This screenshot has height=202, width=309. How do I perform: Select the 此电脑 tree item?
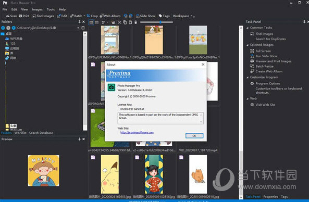click(12, 48)
